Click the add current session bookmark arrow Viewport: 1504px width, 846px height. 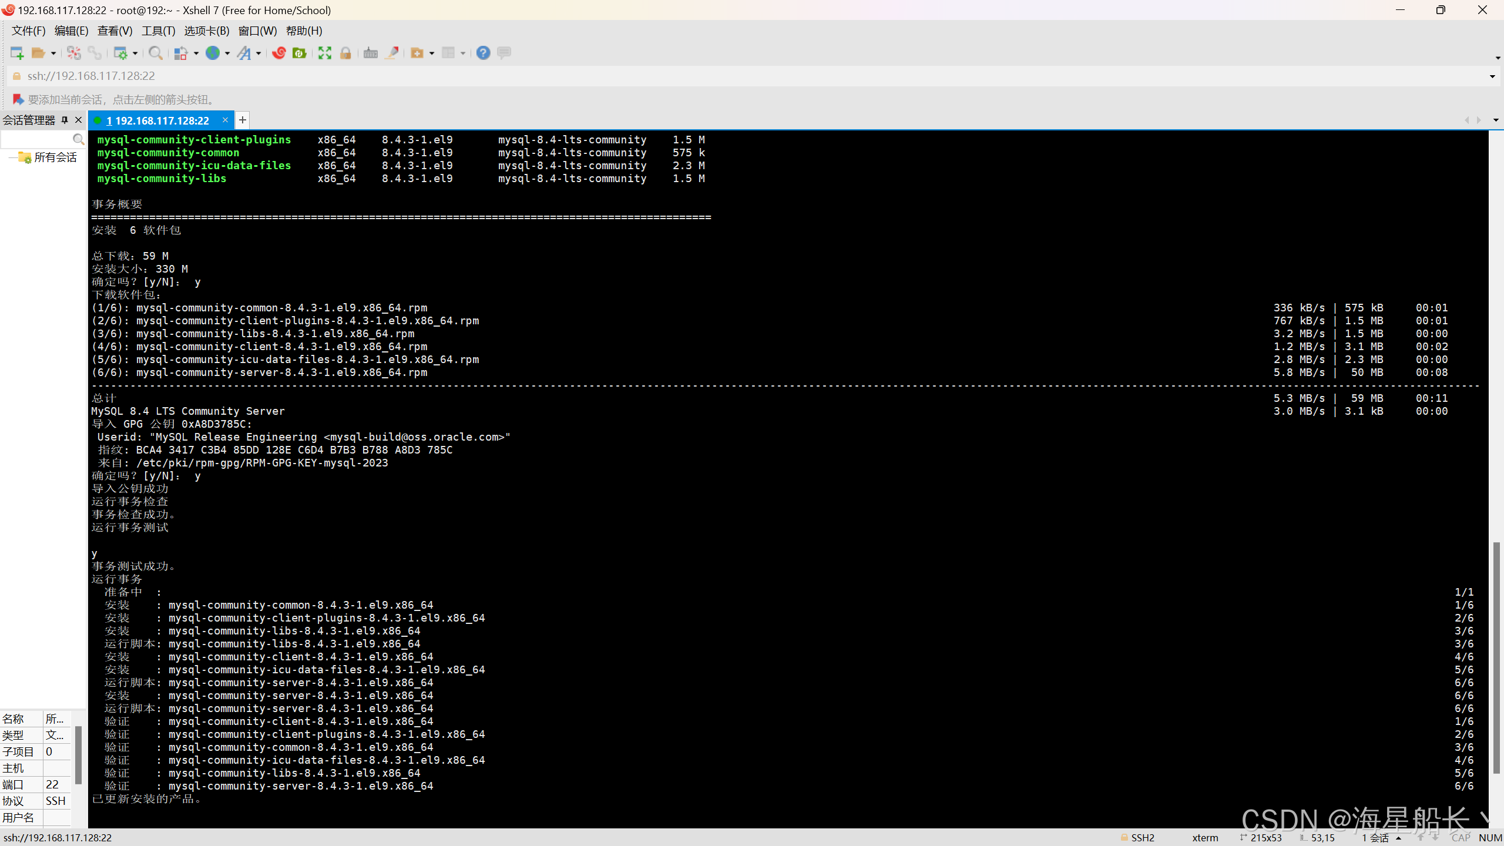18,99
